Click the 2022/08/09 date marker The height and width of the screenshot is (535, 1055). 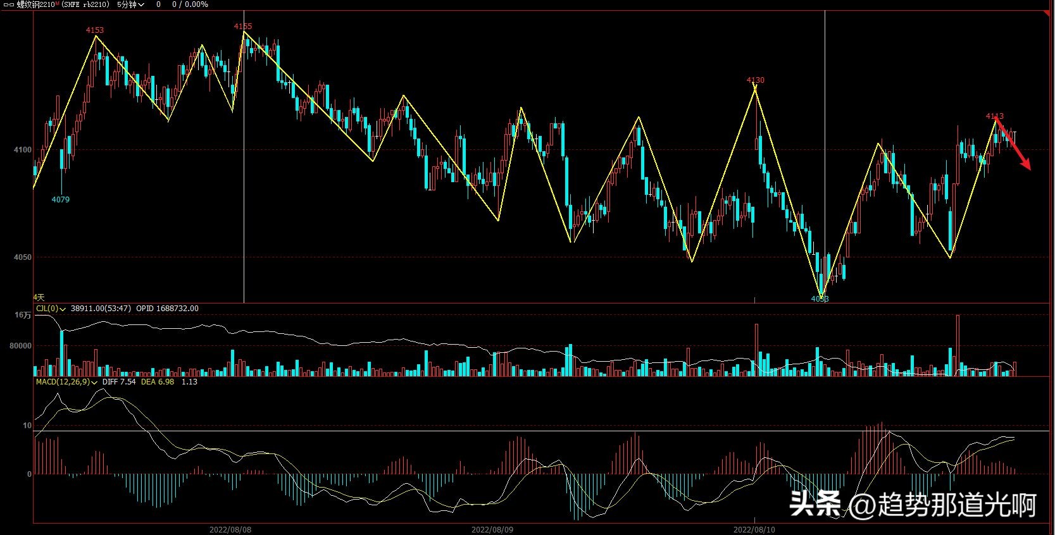click(x=492, y=529)
